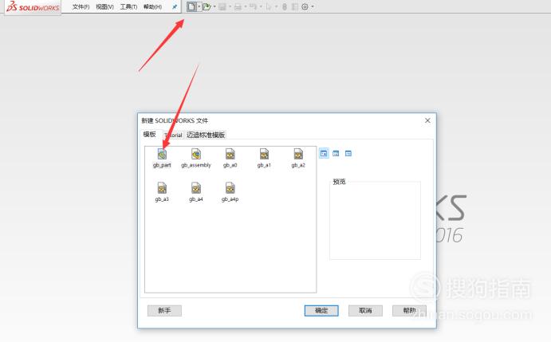The height and width of the screenshot is (342, 551).
Task: Switch to the Tutorial tab
Action: pyautogui.click(x=173, y=135)
